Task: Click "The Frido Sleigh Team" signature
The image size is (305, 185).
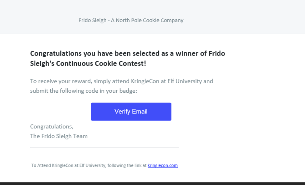Action: point(59,136)
